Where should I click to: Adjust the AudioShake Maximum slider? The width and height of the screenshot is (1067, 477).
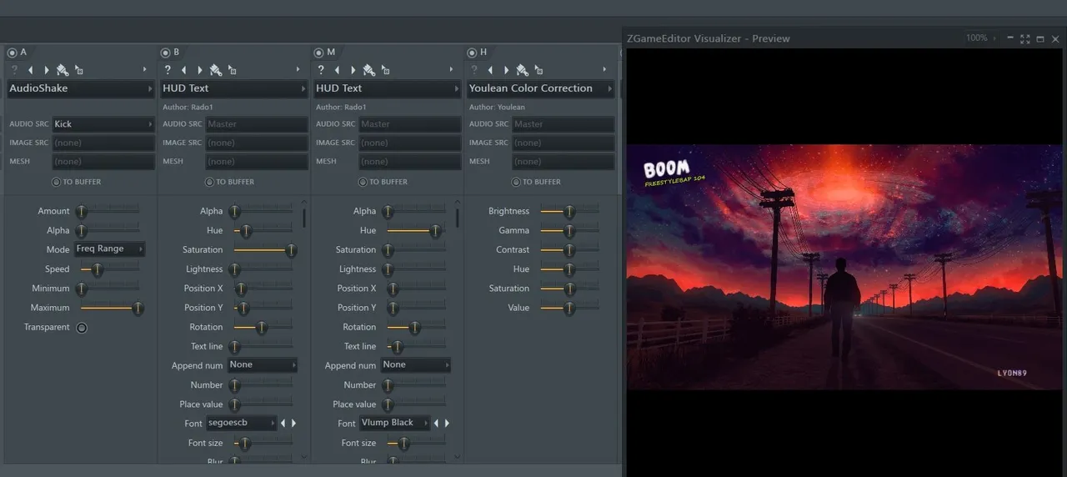[109, 308]
